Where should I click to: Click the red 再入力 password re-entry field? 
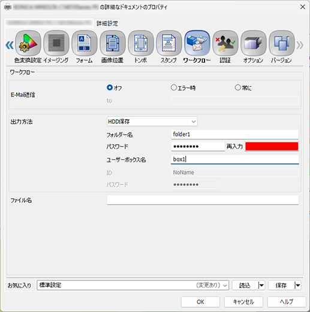tap(272, 147)
